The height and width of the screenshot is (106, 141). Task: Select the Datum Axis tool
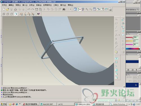[116, 27]
